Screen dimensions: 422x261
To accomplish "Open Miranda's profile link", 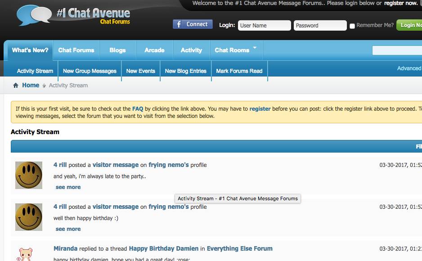I will 65,248.
